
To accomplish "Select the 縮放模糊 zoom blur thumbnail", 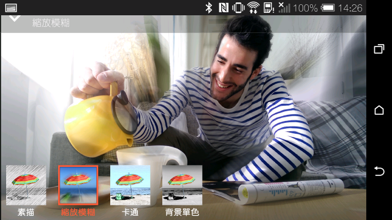I will pyautogui.click(x=78, y=185).
